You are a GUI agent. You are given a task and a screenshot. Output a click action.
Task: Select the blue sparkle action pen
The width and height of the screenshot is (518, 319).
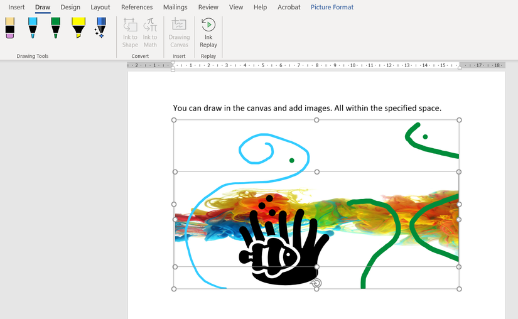click(100, 28)
